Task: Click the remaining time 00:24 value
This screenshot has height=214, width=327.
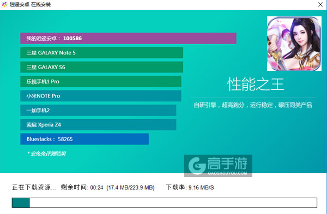Action: tap(96, 187)
